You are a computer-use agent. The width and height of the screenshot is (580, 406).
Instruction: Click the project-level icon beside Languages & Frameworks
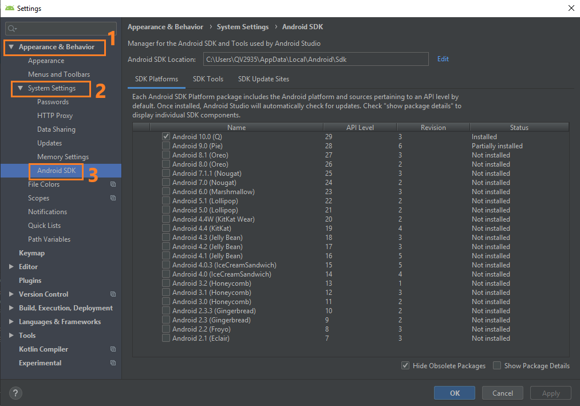pos(113,322)
